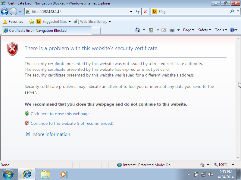Expand the address bar autocomplete dropdown
The width and height of the screenshot is (241, 180).
[x=131, y=12]
